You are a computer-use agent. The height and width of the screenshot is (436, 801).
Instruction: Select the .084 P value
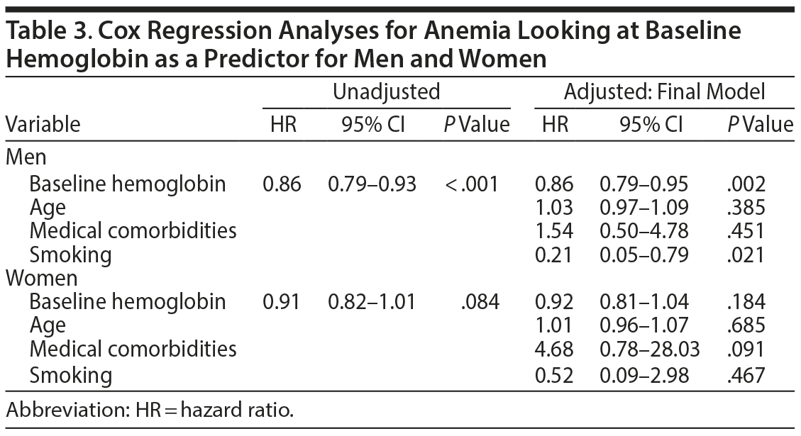click(480, 302)
